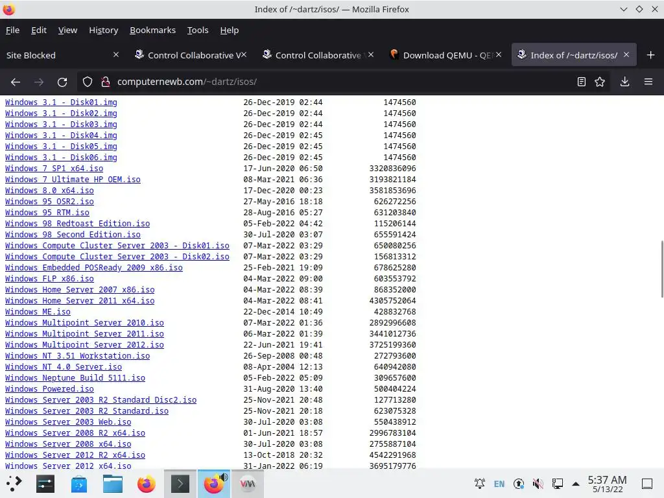Viewport: 664px width, 498px height.
Task: Expand hidden system tray icons arrow
Action: tap(576, 484)
